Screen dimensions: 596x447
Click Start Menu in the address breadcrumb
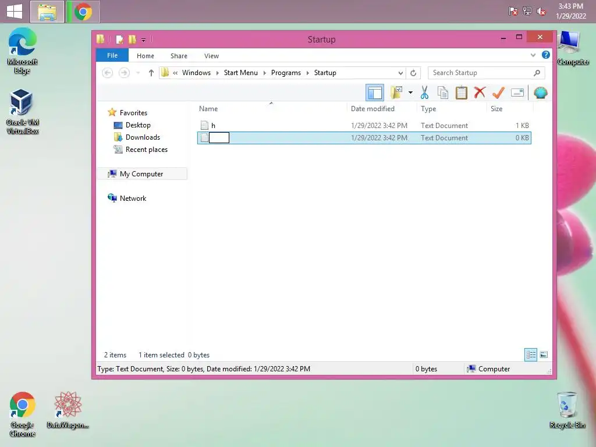tap(240, 73)
